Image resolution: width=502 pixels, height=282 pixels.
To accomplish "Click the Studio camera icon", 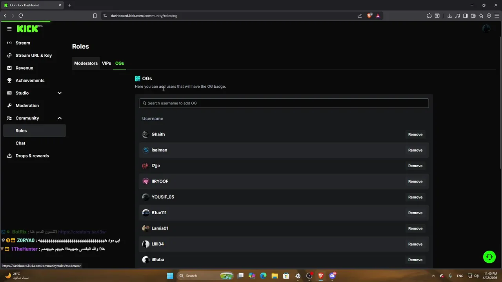I will tap(9, 93).
